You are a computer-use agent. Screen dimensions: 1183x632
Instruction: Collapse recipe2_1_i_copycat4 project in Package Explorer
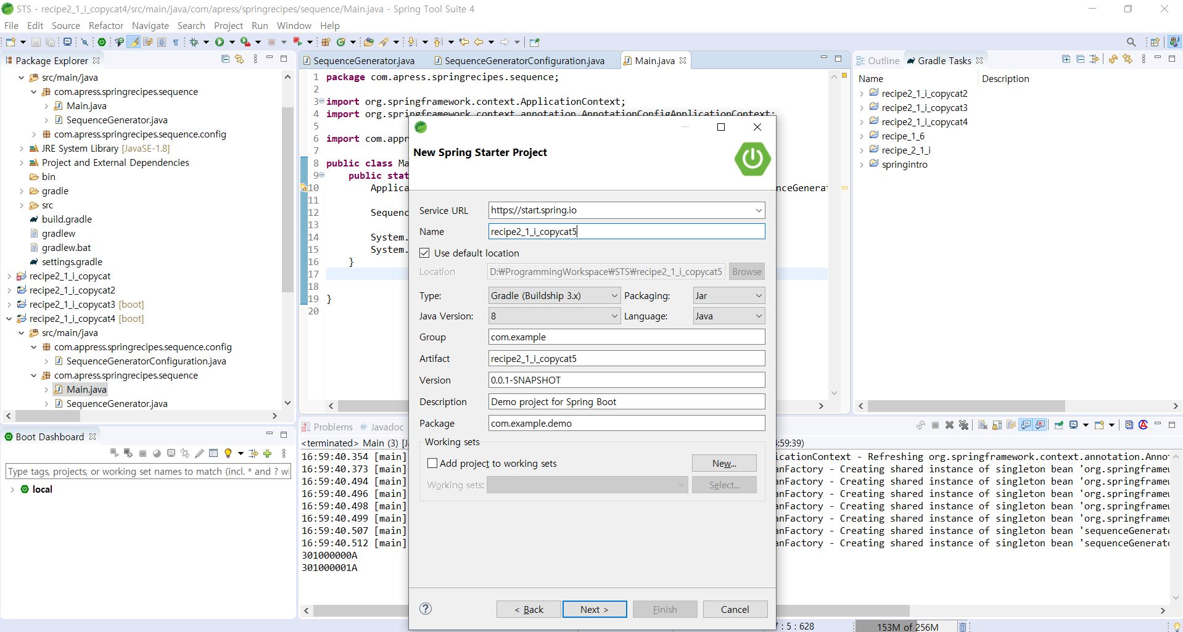(x=9, y=319)
